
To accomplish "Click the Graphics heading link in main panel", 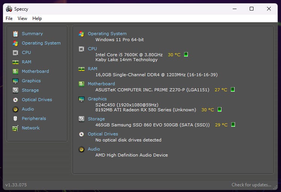I will coord(97,99).
